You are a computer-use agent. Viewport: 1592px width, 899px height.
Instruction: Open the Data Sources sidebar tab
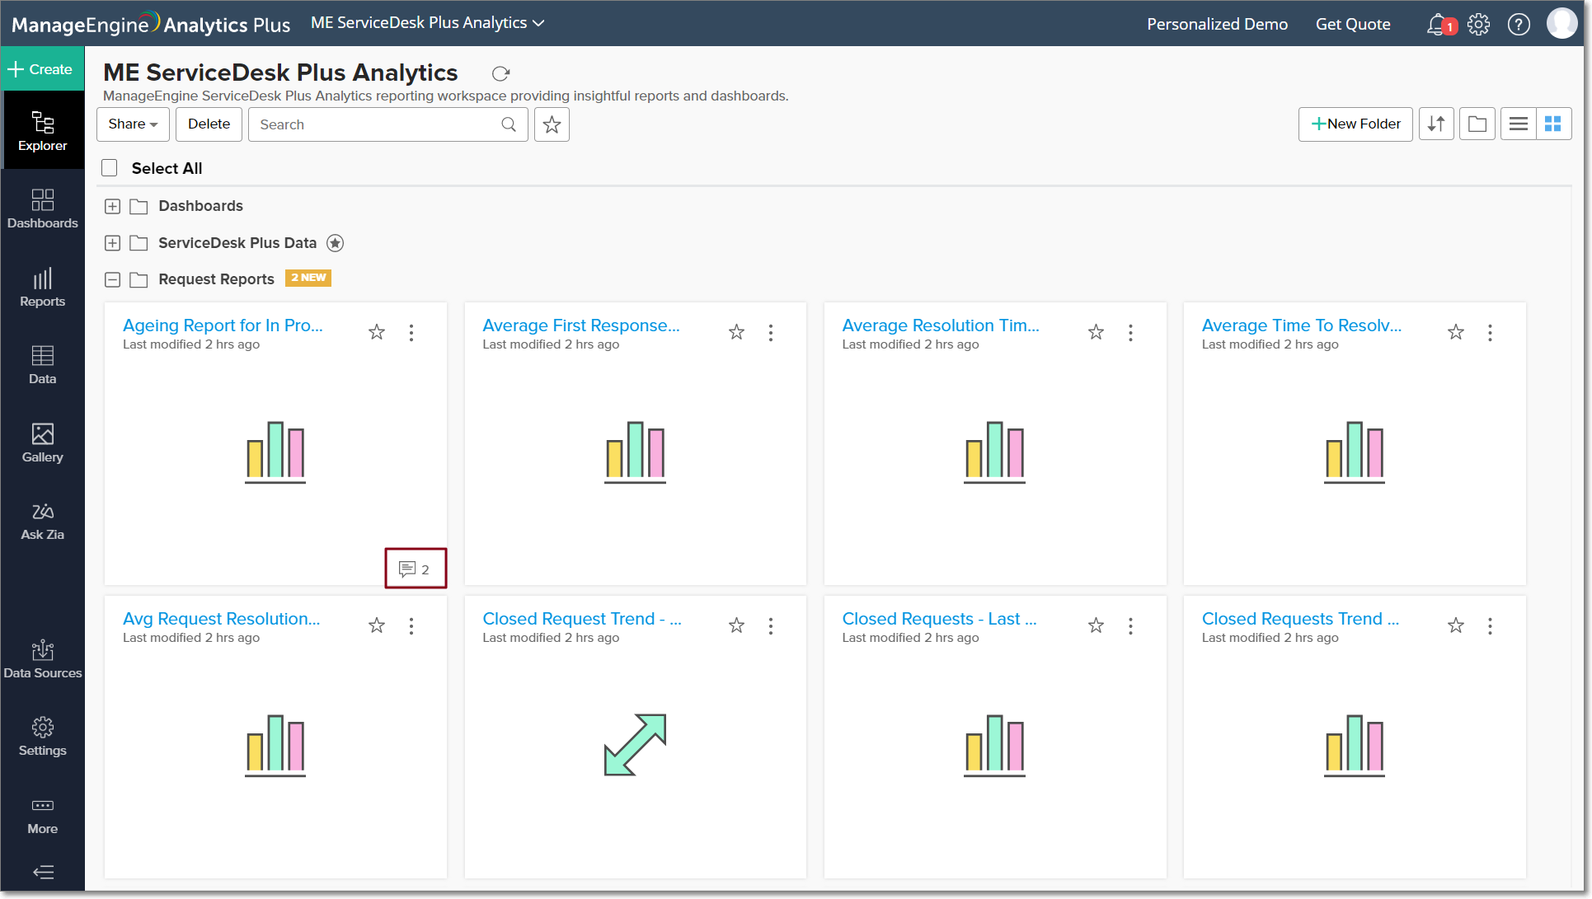[43, 659]
